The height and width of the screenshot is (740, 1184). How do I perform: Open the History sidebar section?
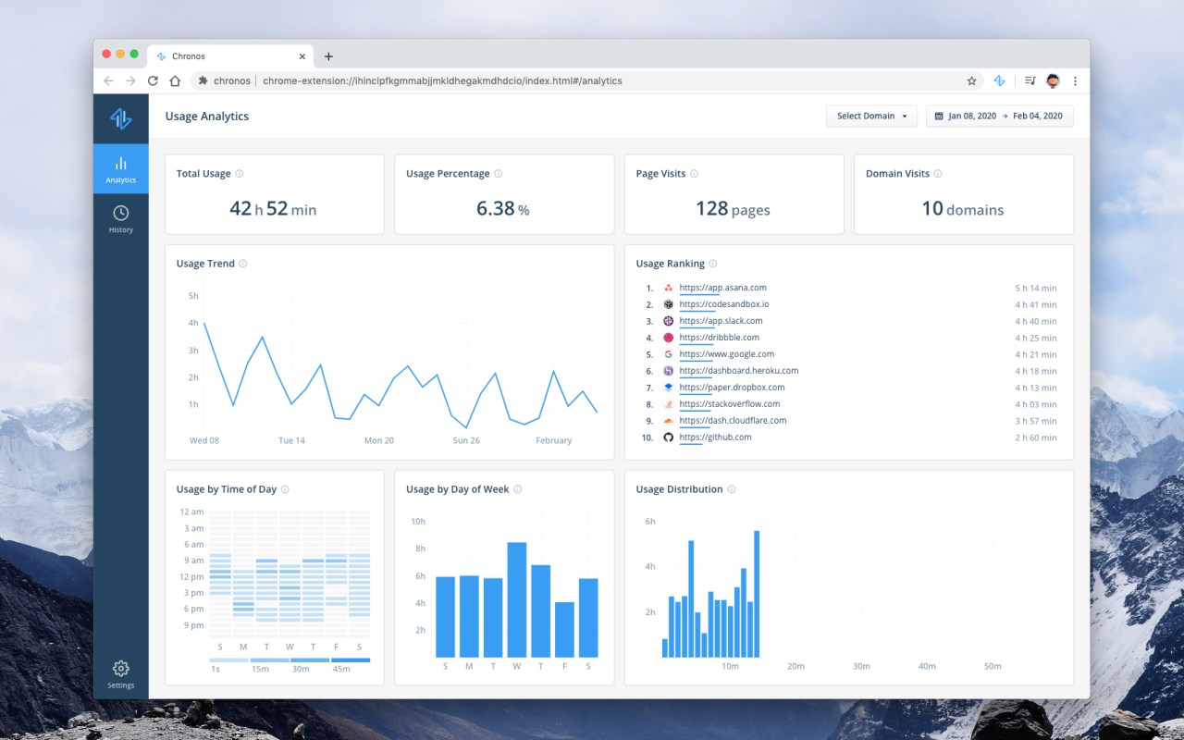click(120, 219)
